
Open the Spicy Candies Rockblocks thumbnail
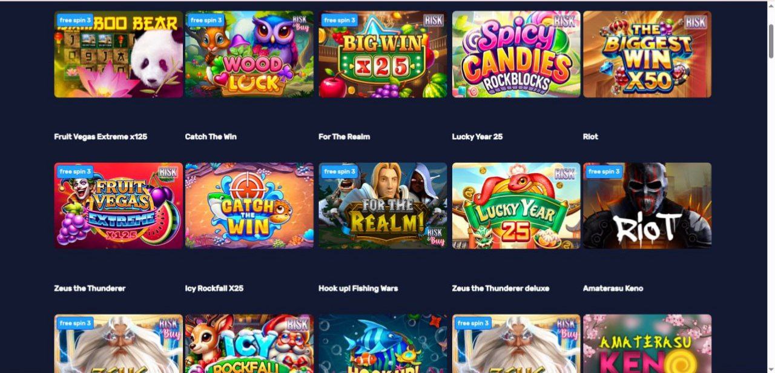pos(516,54)
